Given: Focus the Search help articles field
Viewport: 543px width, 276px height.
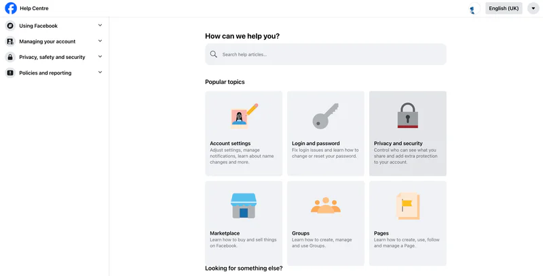Looking at the screenshot, I should click(x=326, y=54).
